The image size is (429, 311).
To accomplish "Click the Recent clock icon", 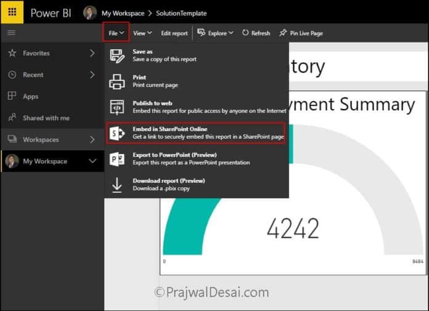I will [x=12, y=75].
